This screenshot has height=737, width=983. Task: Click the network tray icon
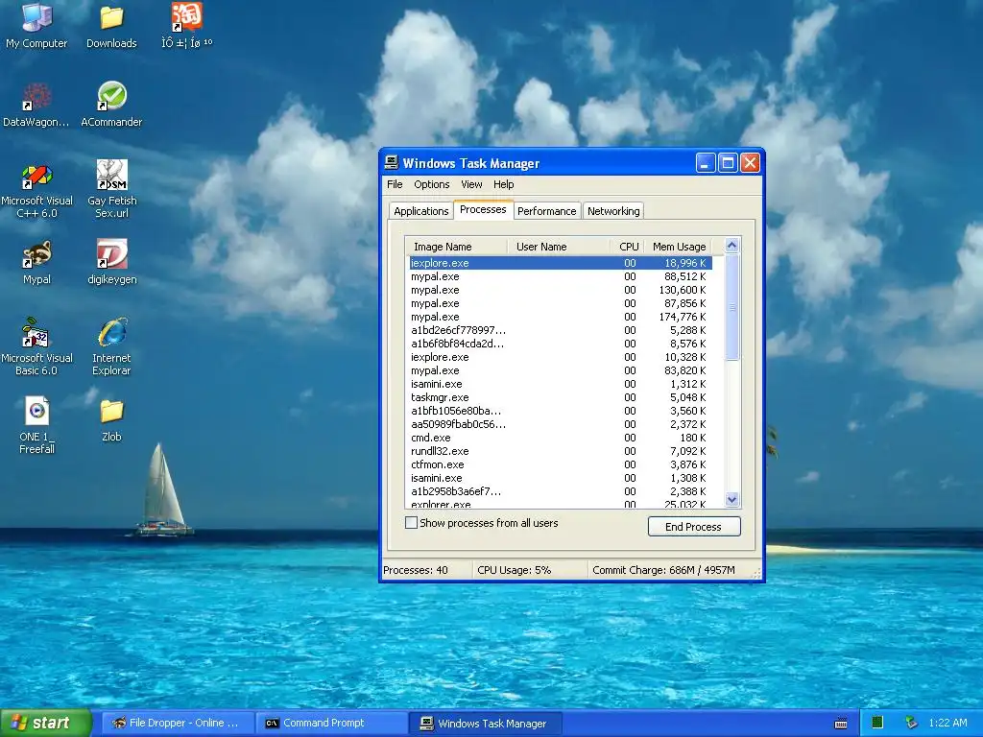point(912,723)
